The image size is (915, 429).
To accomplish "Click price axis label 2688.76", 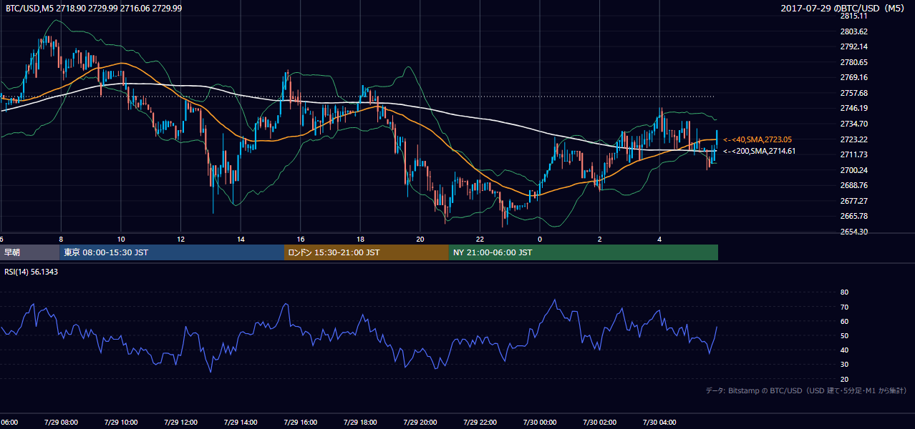I will tap(853, 185).
